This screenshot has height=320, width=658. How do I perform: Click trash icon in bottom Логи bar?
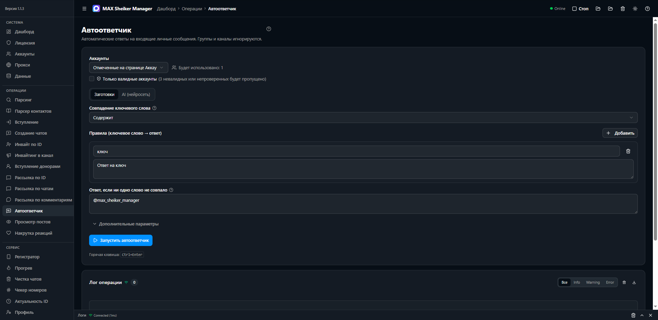(633, 315)
